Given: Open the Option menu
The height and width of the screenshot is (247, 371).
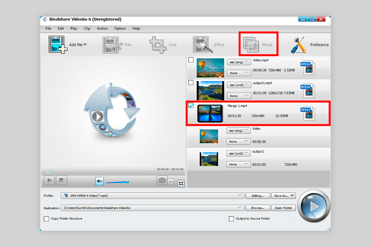Looking at the screenshot, I should (x=120, y=28).
